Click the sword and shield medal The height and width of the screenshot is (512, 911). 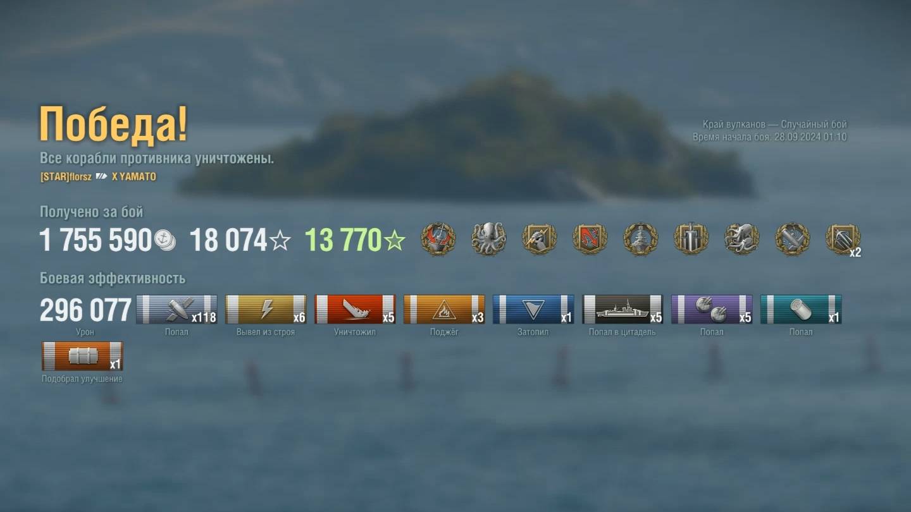(x=691, y=239)
